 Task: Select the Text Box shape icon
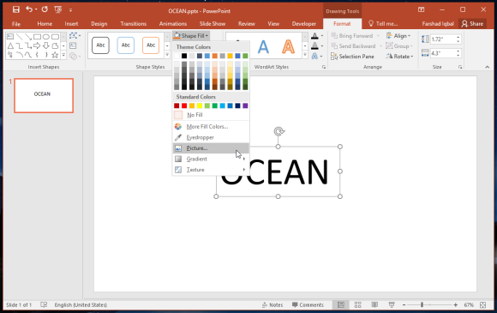(x=10, y=37)
